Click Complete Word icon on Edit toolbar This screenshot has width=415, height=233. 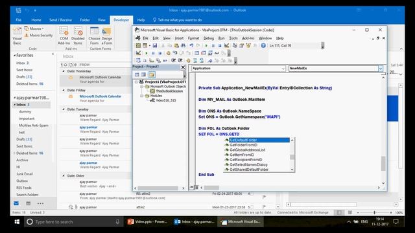(165, 60)
